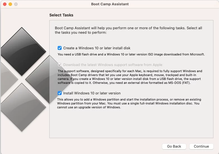The image size is (219, 154).
Task: Click the dimmed Download Windows support software checkbox
Action: (x=60, y=65)
